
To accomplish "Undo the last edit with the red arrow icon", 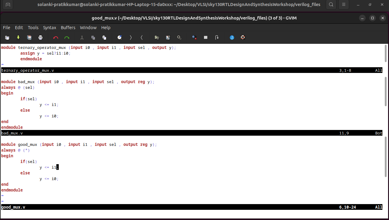I will pos(56,37).
